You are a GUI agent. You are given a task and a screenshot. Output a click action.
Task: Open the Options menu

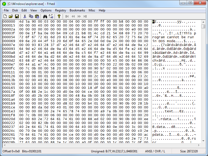(46, 10)
